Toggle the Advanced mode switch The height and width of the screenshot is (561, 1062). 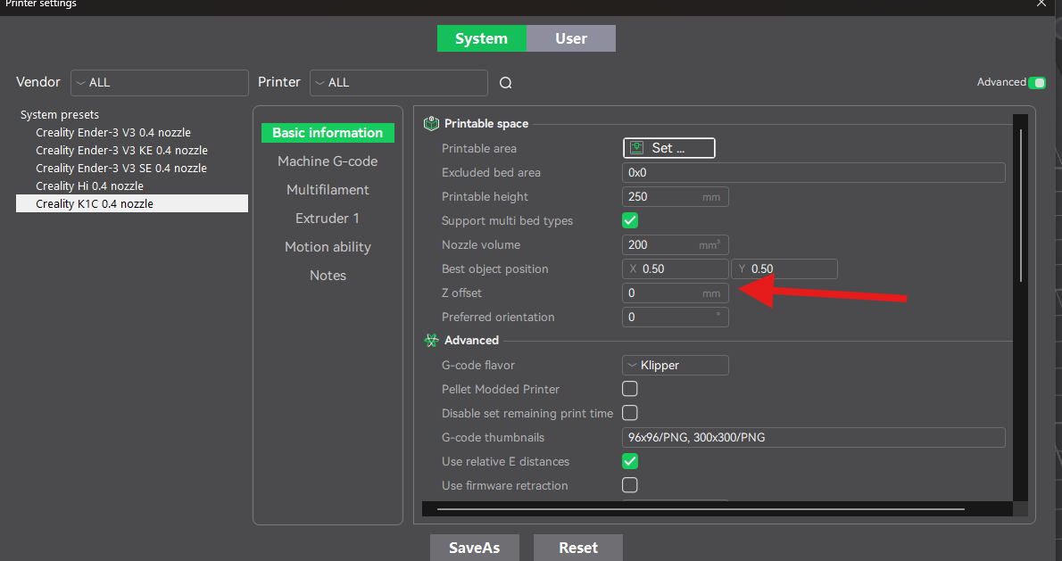(x=1036, y=83)
